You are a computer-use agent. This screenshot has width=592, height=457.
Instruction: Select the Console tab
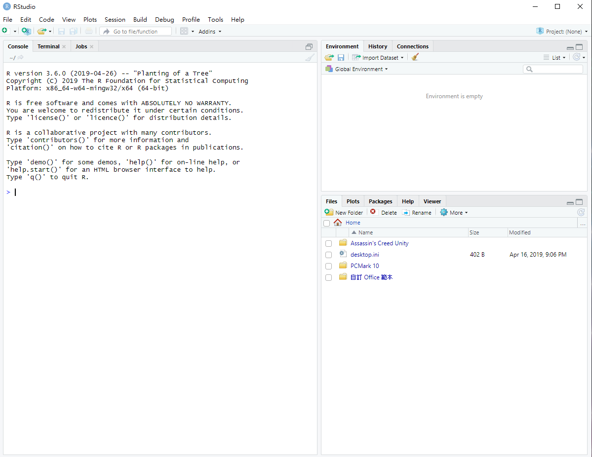tap(18, 46)
